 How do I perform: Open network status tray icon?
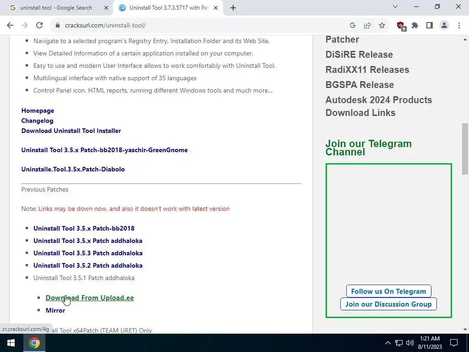(x=399, y=343)
